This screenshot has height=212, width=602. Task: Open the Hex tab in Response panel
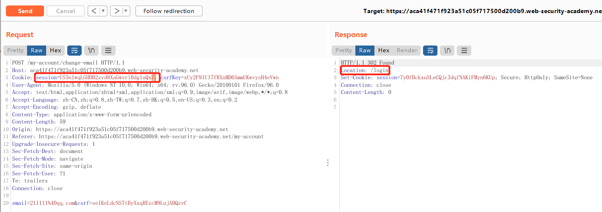pyautogui.click(x=384, y=50)
